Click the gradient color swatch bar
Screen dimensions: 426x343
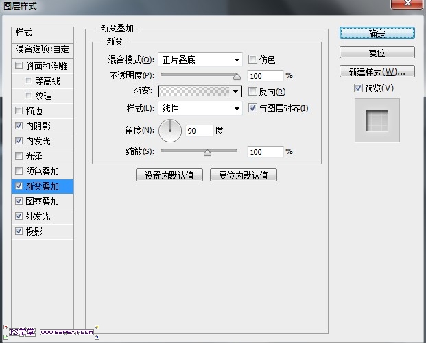(194, 91)
